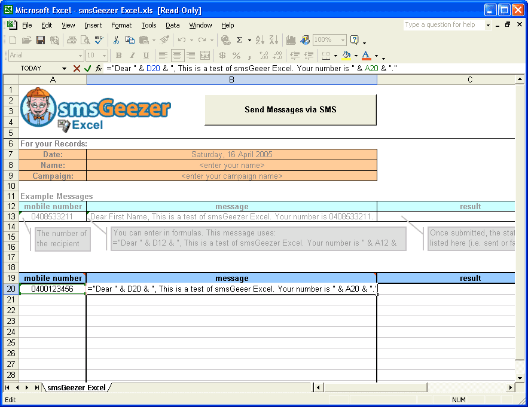Click the Insert Function fx icon
Screen dimensions: 528x407
(99, 68)
